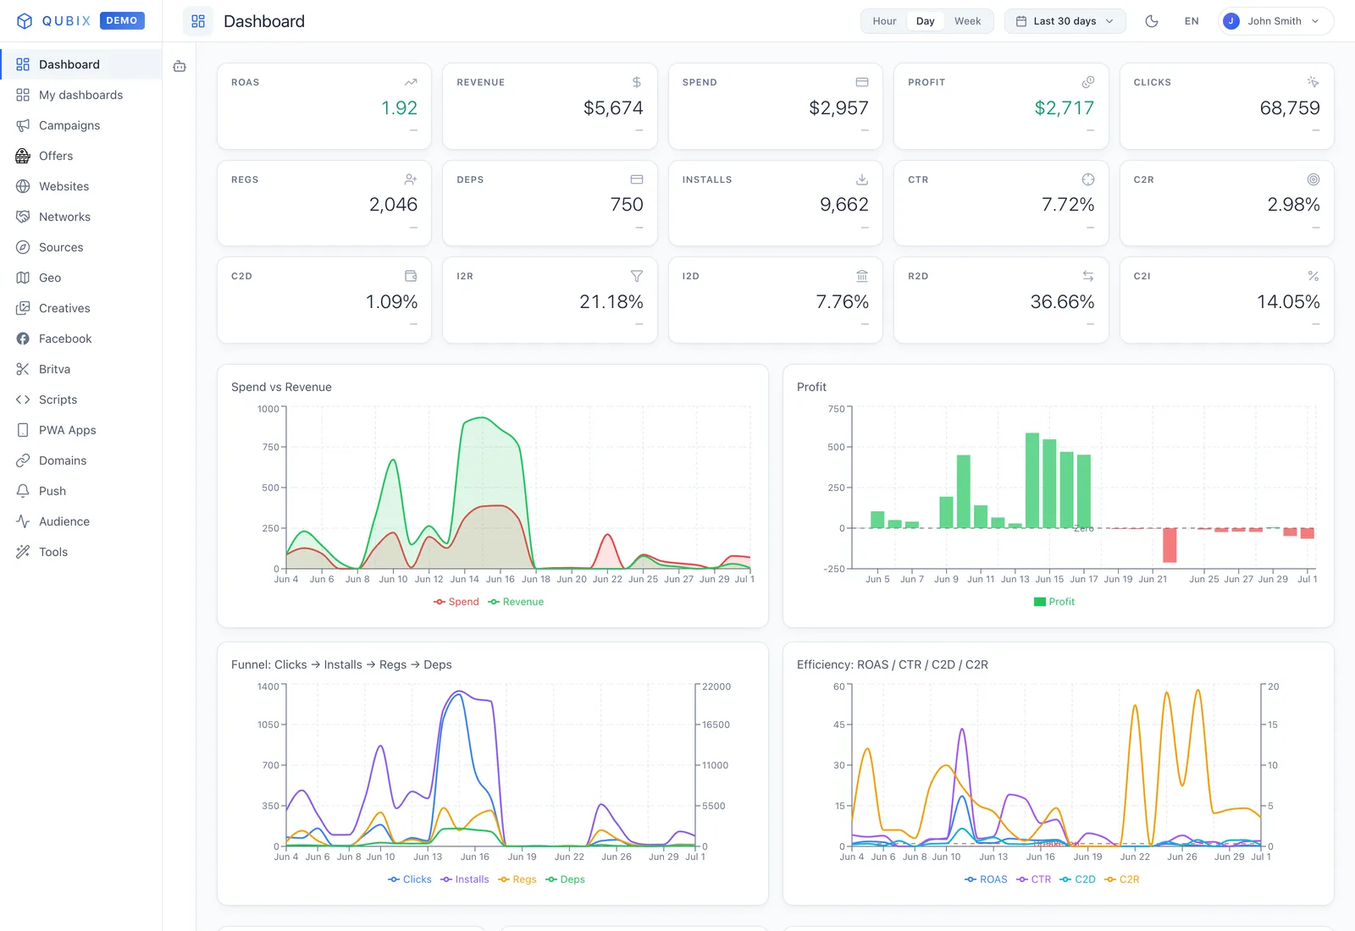The width and height of the screenshot is (1355, 931).
Task: Toggle ROAS series in efficiency legend
Action: pos(987,879)
